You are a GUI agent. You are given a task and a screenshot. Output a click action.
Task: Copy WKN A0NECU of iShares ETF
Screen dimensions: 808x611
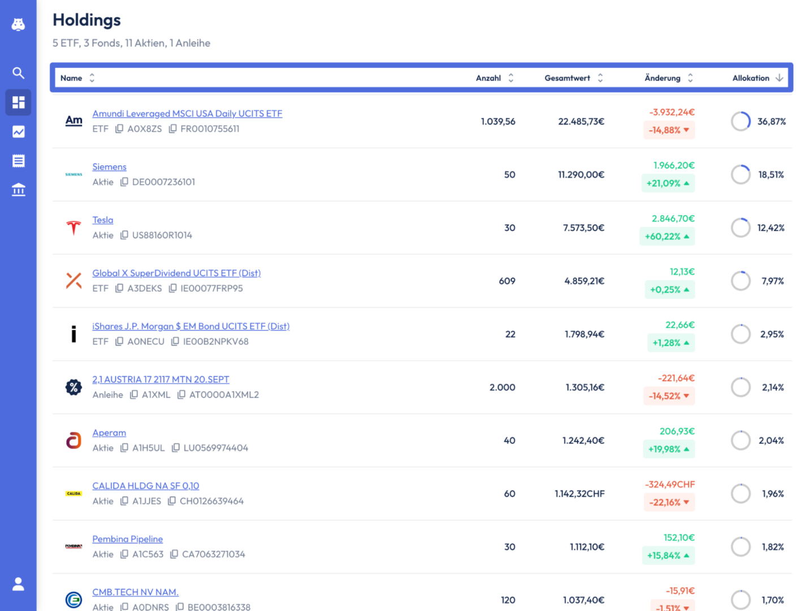tap(119, 342)
